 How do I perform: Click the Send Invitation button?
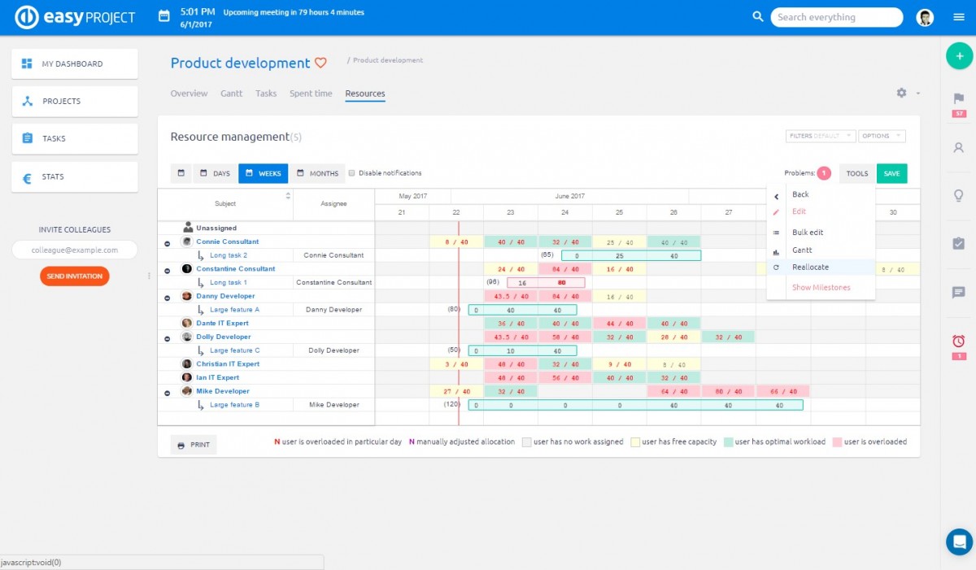pos(74,276)
